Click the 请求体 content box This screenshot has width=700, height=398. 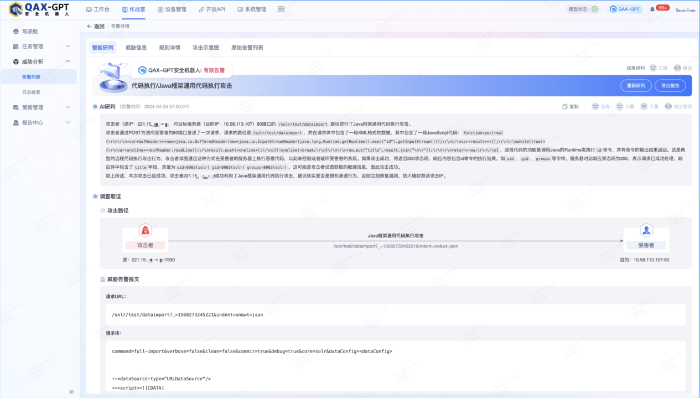tap(396, 366)
